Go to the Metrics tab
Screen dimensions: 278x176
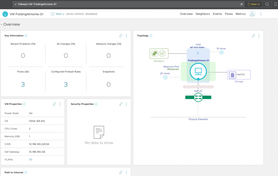(x=240, y=14)
